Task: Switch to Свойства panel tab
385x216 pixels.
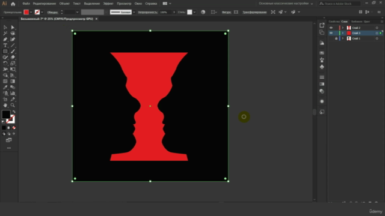Action: pos(334,22)
